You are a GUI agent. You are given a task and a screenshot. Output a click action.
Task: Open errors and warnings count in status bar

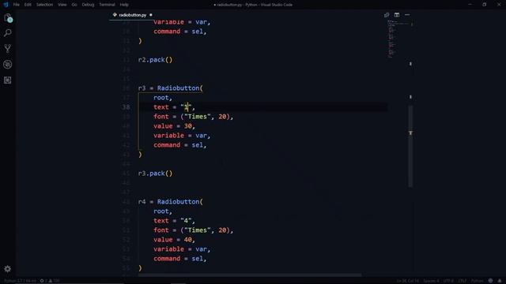point(50,281)
